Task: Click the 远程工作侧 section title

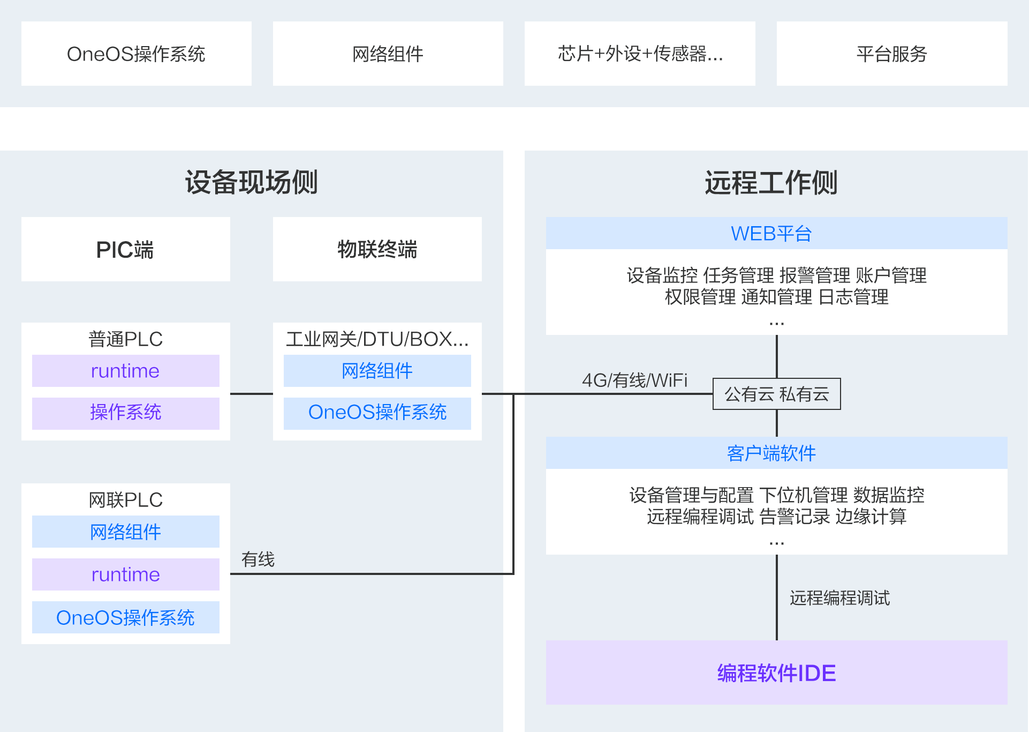Action: [x=771, y=182]
